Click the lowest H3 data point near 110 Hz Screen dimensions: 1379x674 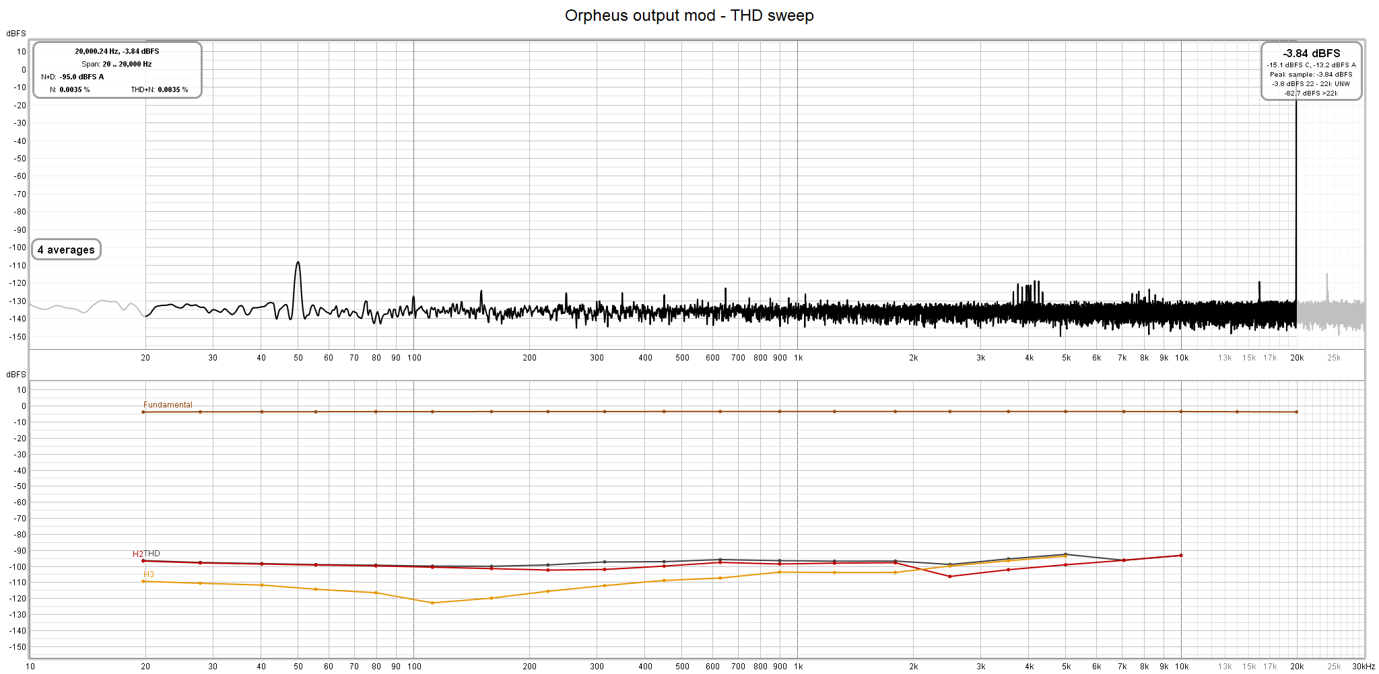pyautogui.click(x=432, y=603)
